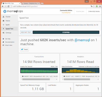Click the MemSQL Ops logo

tap(13, 11)
